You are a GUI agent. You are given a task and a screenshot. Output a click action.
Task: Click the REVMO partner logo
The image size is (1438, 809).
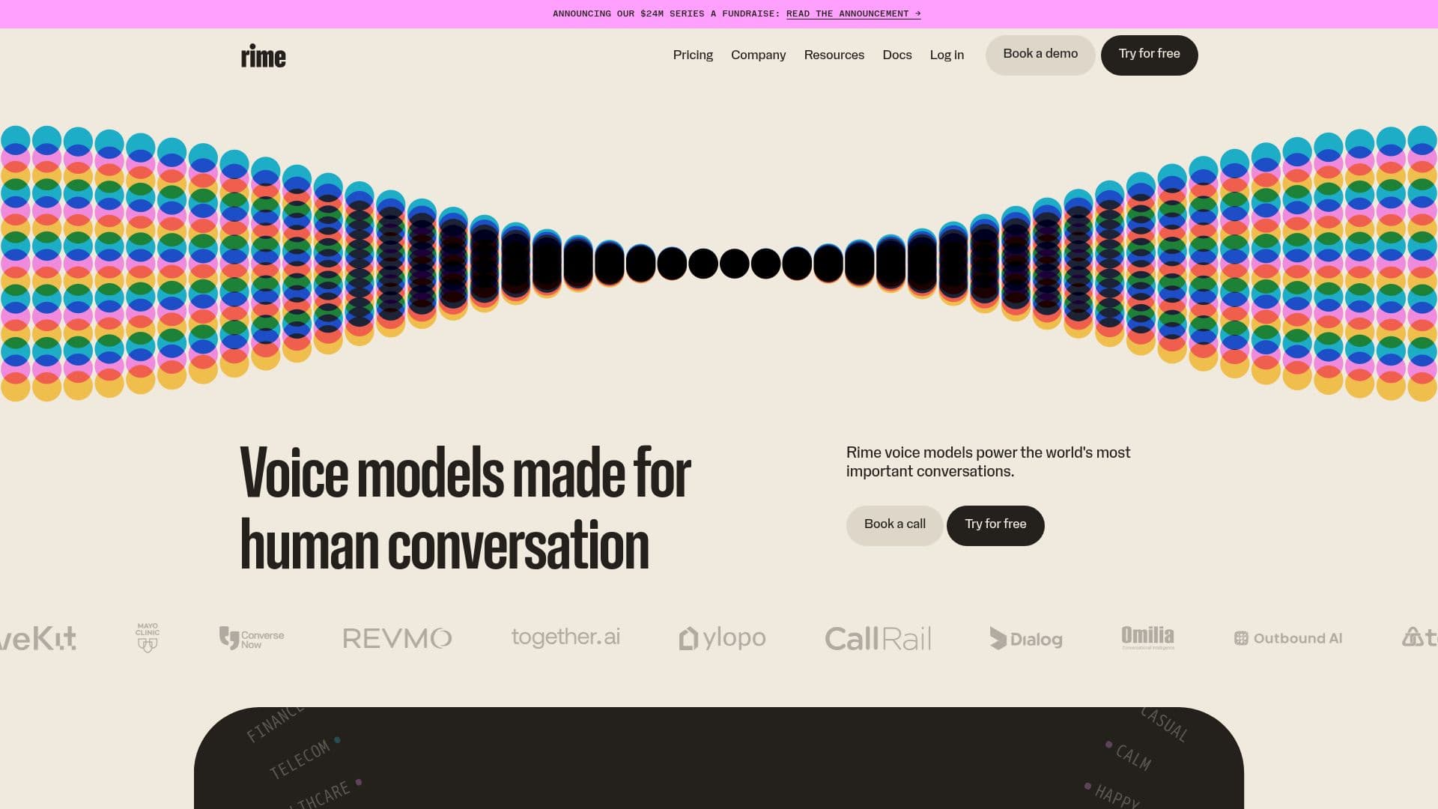[397, 638]
